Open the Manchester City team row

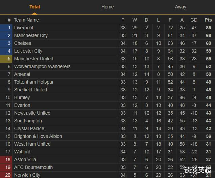pyautogui.click(x=31, y=35)
